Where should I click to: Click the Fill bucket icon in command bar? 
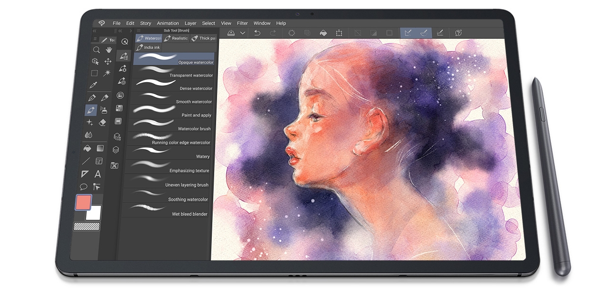323,33
